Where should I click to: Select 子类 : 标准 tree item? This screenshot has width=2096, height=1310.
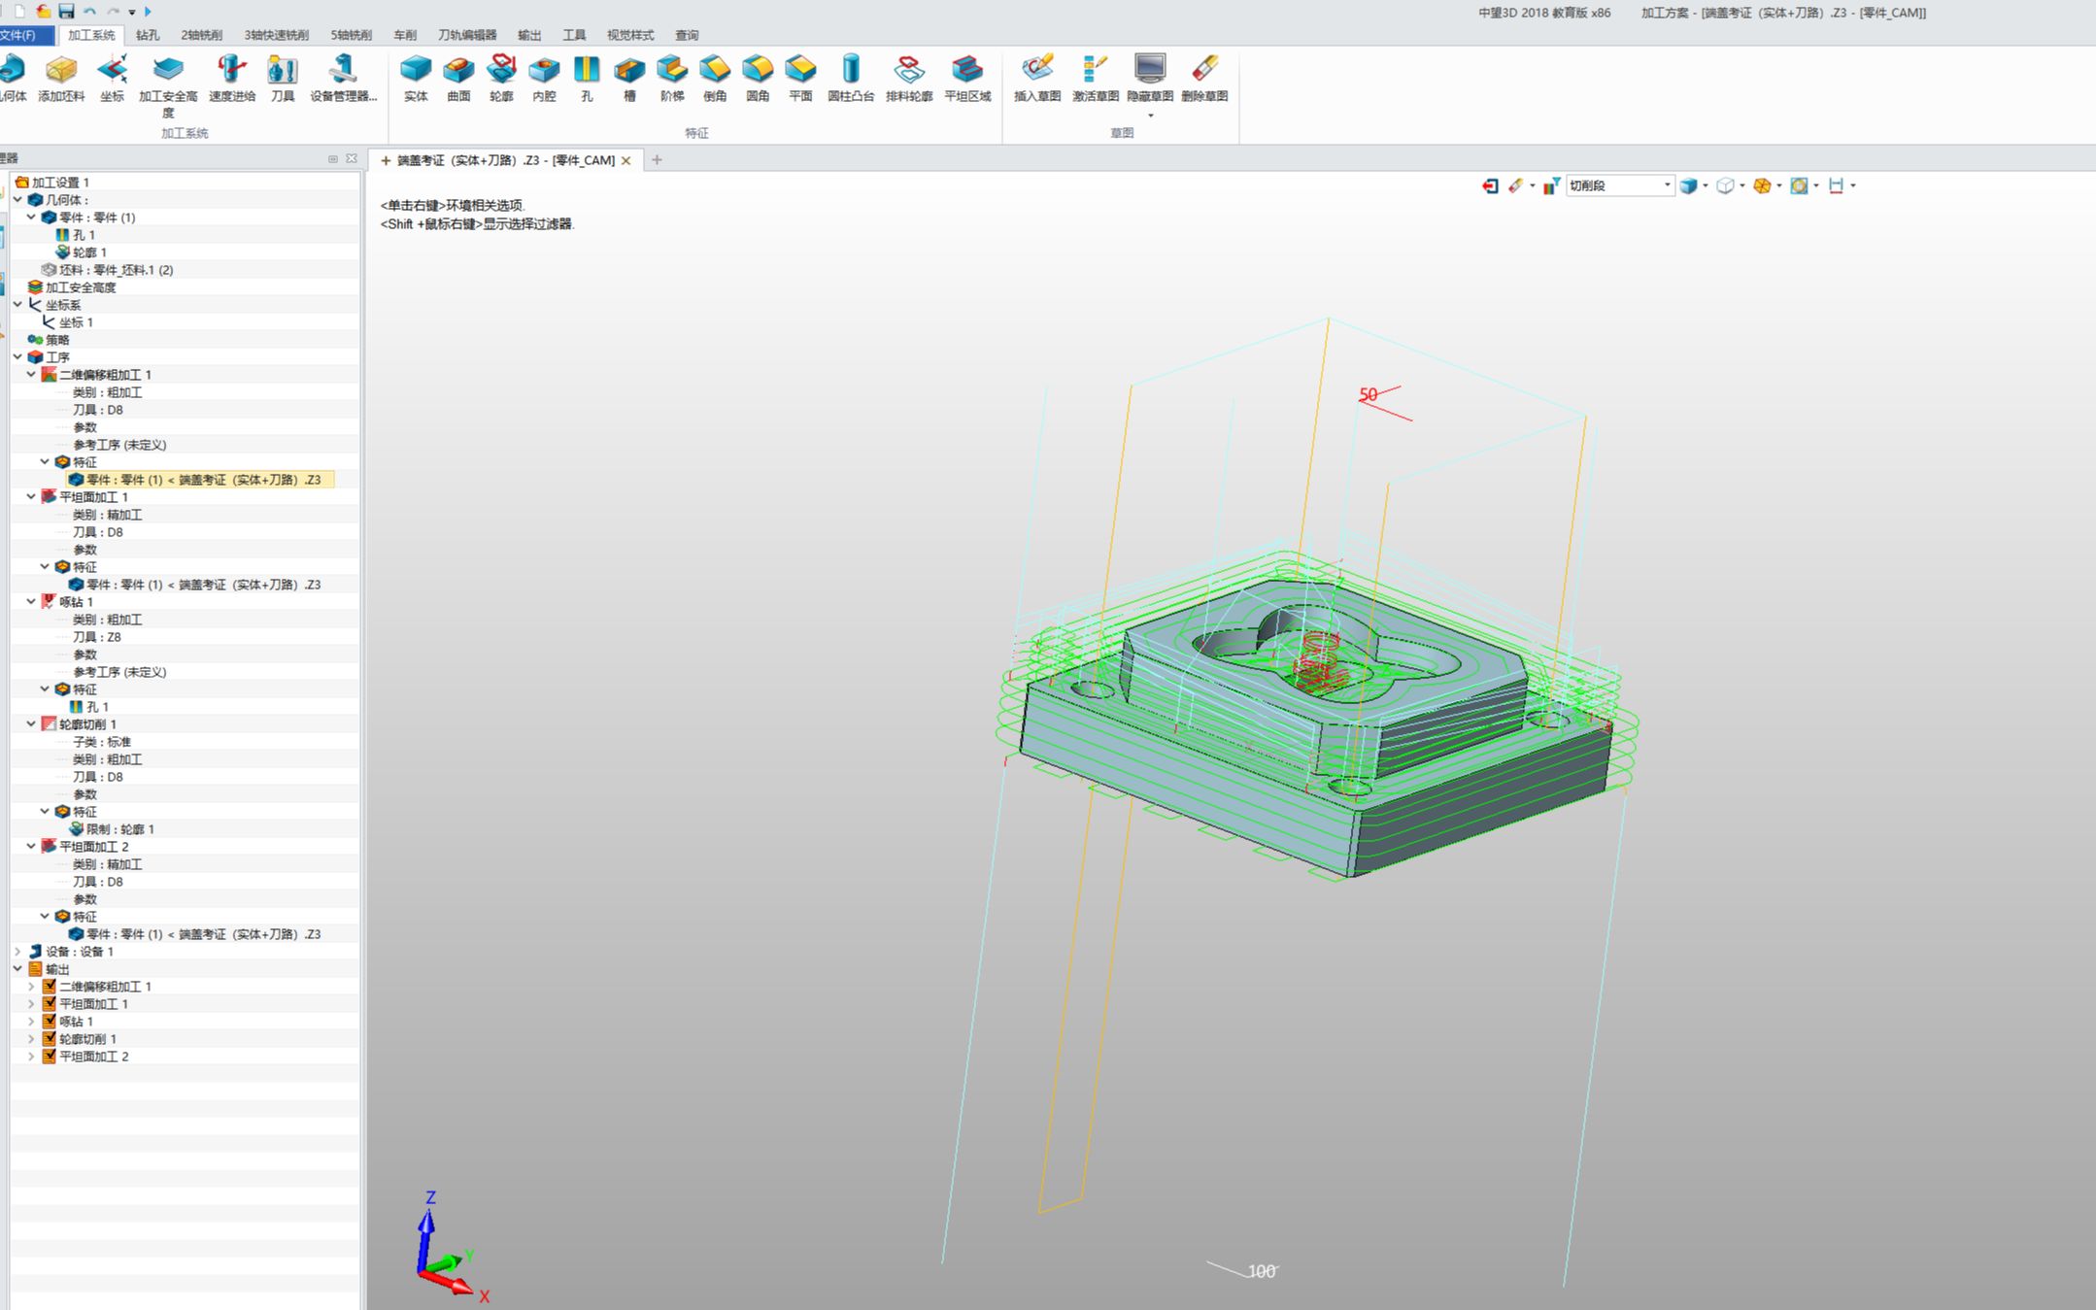tap(101, 741)
